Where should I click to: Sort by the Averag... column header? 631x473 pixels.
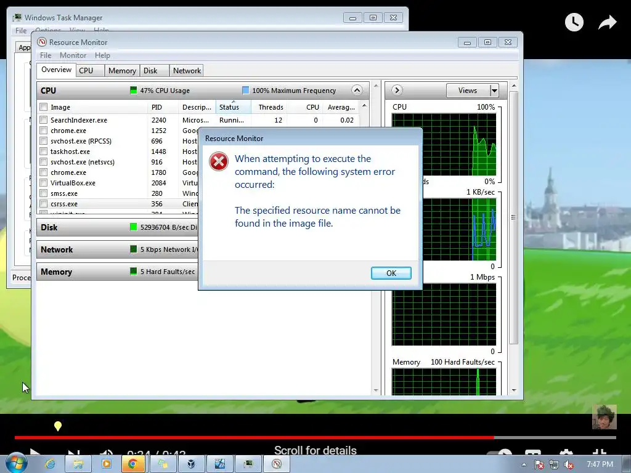[x=340, y=107]
